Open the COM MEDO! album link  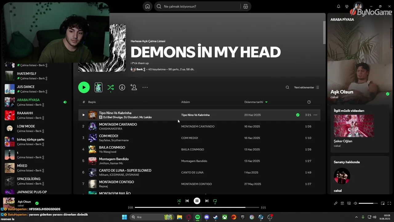coord(190,138)
